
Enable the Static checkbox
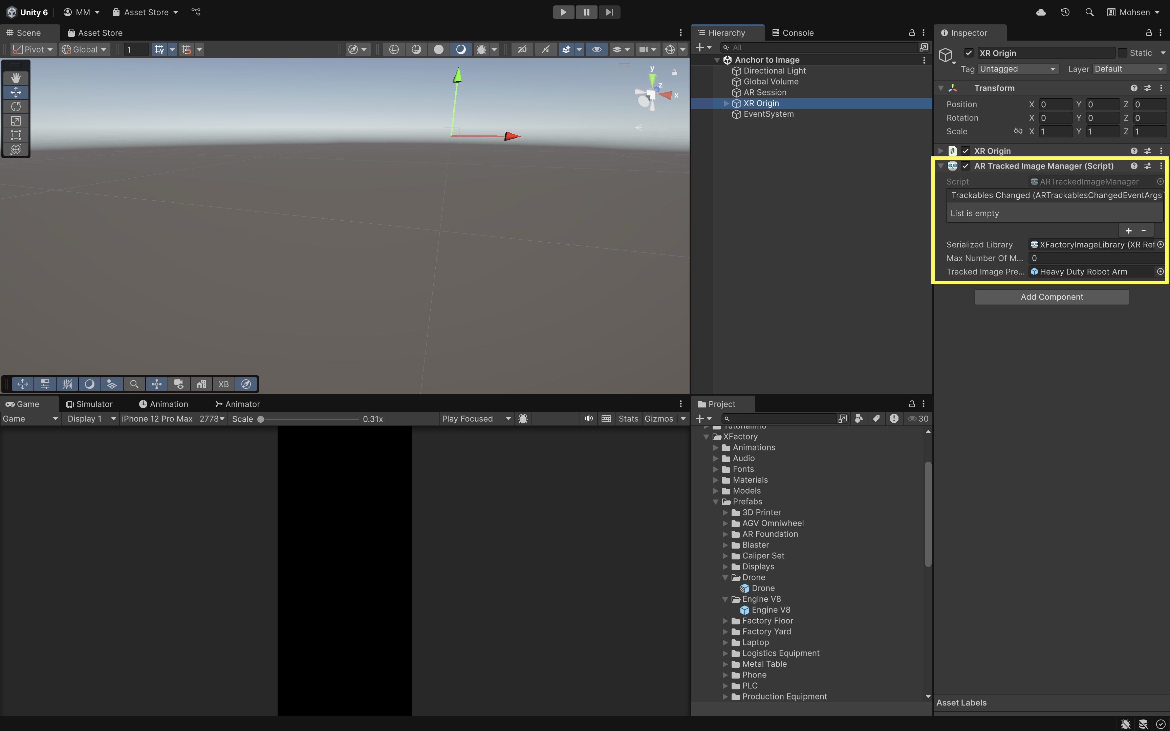tap(1123, 53)
